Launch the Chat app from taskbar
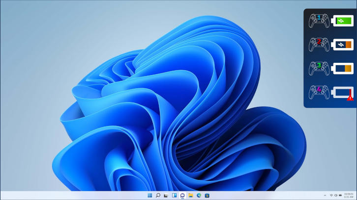This screenshot has width=357, height=200. pos(182,195)
